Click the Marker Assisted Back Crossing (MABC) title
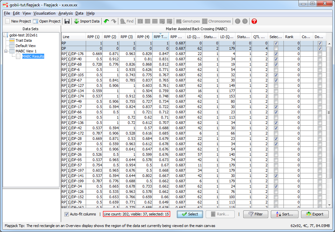The image size is (335, 232). [x=196, y=29]
